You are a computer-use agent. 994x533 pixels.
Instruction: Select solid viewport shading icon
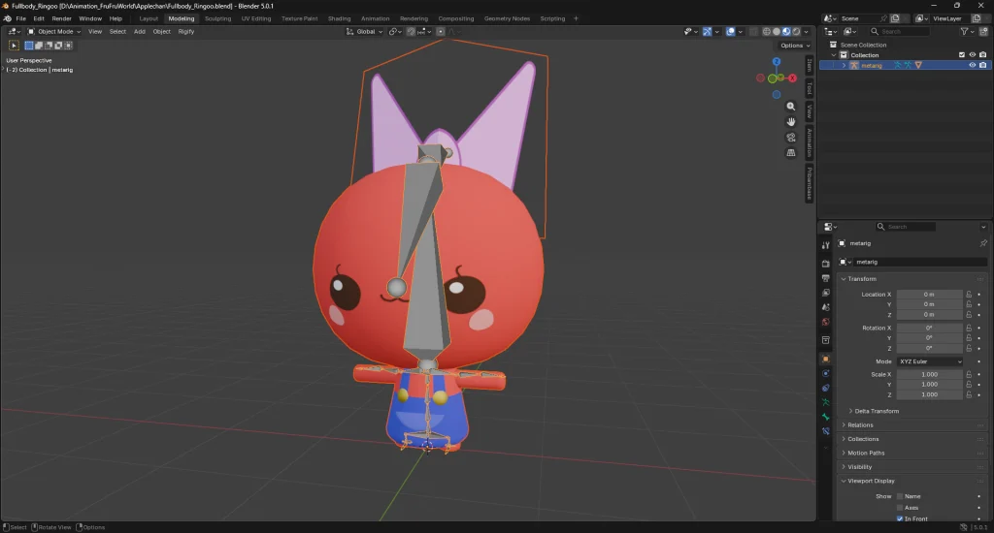coord(777,32)
